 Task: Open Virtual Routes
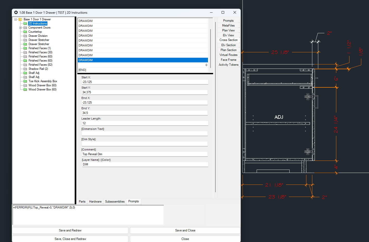228,55
